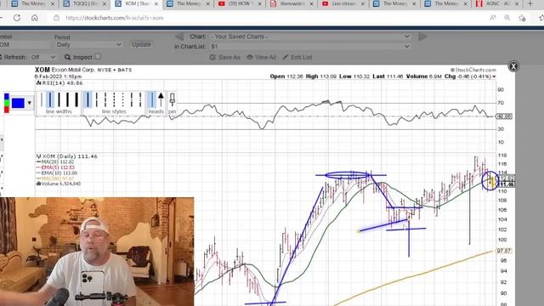
Task: Go to the next saved chart arrow
Action: pyautogui.click(x=422, y=37)
